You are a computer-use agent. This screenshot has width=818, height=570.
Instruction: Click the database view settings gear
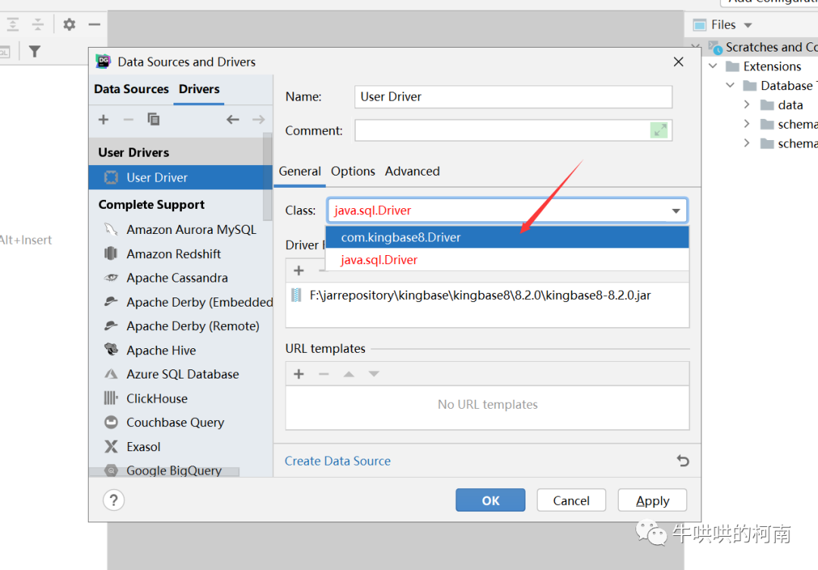(70, 24)
